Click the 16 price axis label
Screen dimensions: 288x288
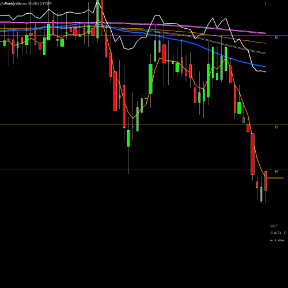(276, 37)
